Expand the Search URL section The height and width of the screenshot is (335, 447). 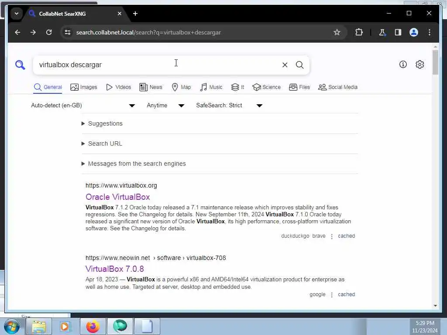point(102,144)
